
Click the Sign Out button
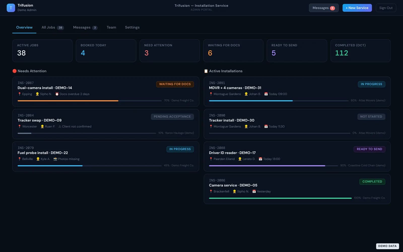[386, 8]
